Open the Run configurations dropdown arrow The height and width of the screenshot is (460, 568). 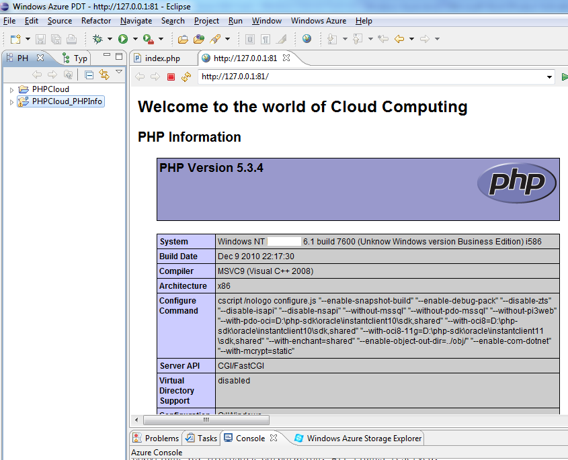click(x=135, y=39)
